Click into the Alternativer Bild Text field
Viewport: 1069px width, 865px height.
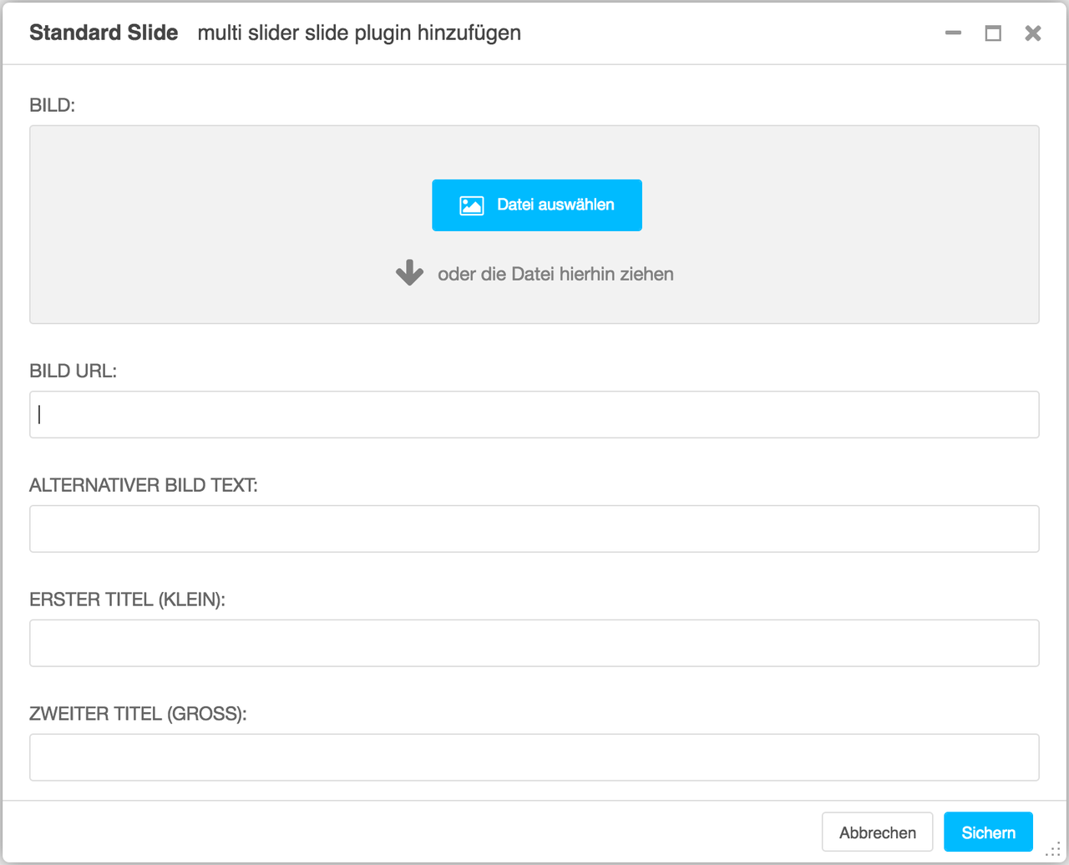click(x=534, y=529)
